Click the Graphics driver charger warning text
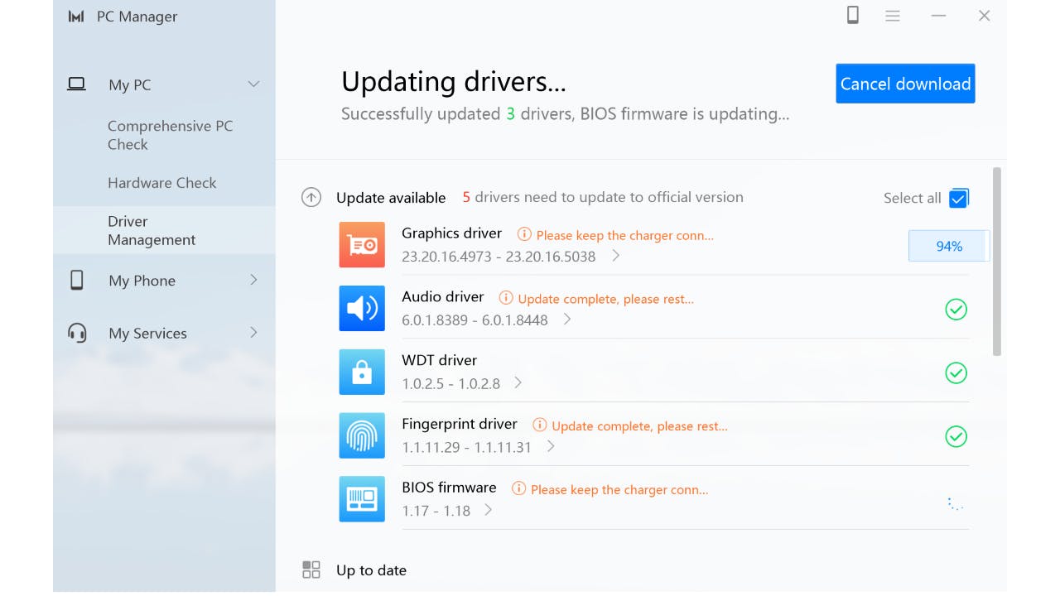 point(625,235)
